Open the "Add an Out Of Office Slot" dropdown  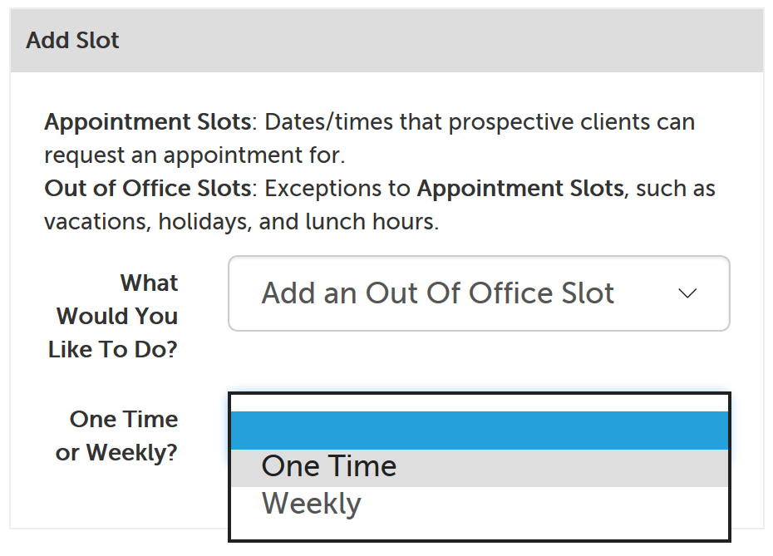(x=479, y=293)
